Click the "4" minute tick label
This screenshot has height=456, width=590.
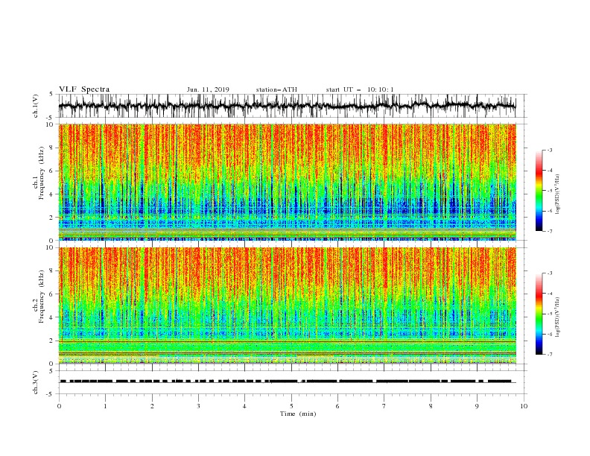[244, 406]
